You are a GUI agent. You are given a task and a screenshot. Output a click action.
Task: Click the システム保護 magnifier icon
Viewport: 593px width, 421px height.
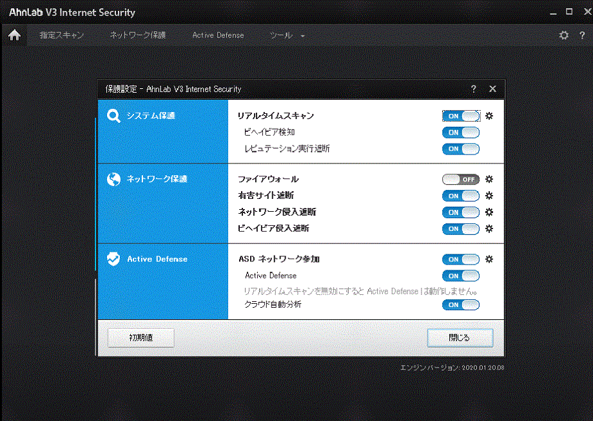pos(113,116)
